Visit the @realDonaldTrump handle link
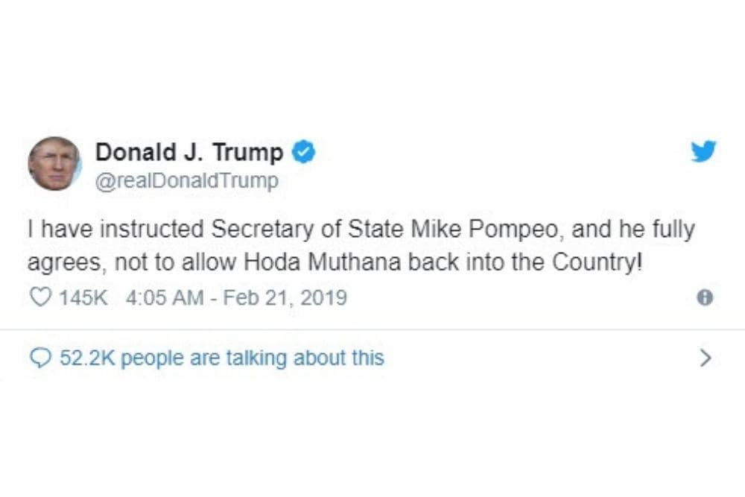 point(186,181)
